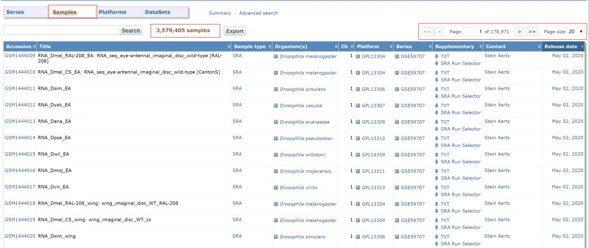Sort by the Sample type column
The height and width of the screenshot is (248, 589).
coord(250,47)
